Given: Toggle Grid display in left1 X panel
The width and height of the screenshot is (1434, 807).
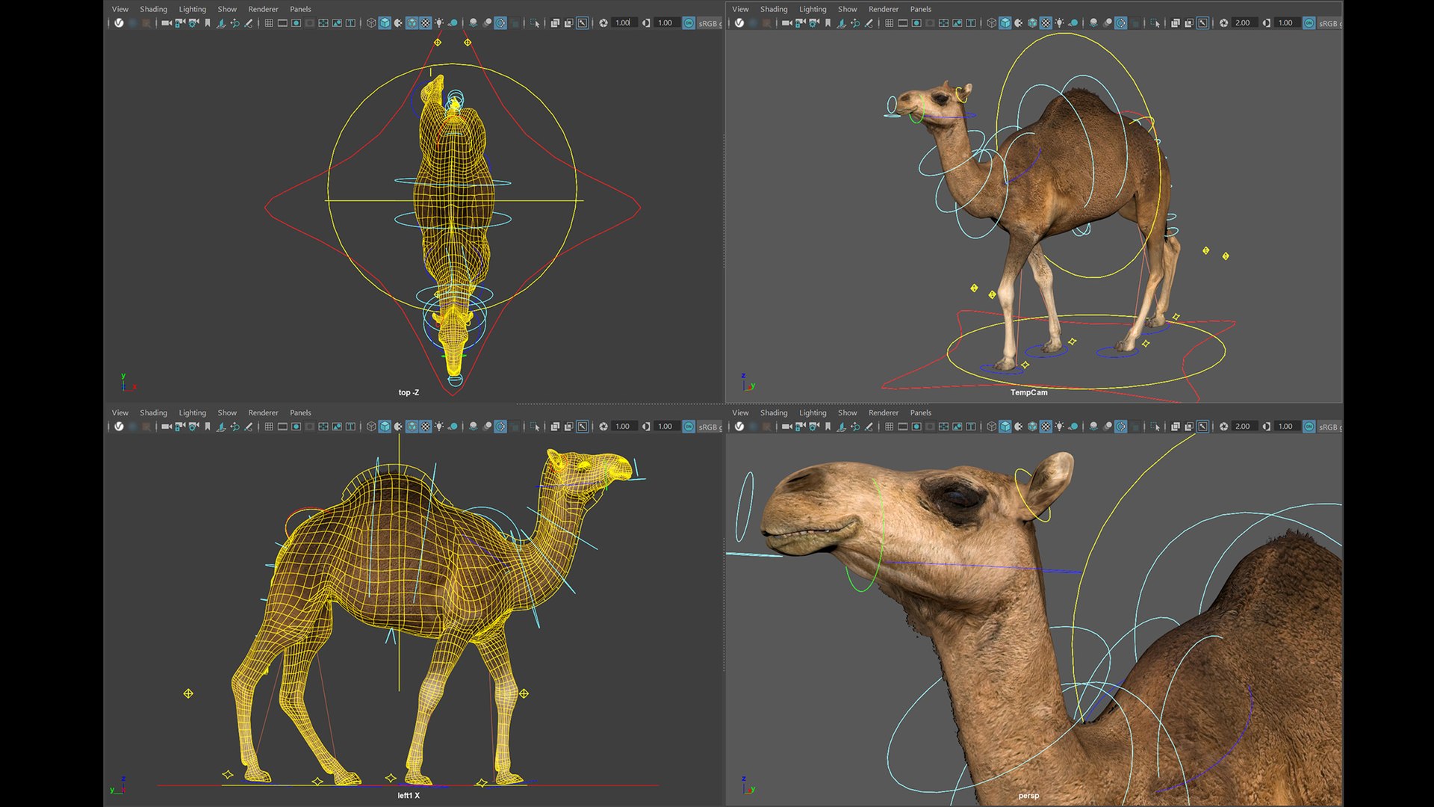Looking at the screenshot, I should [x=269, y=427].
